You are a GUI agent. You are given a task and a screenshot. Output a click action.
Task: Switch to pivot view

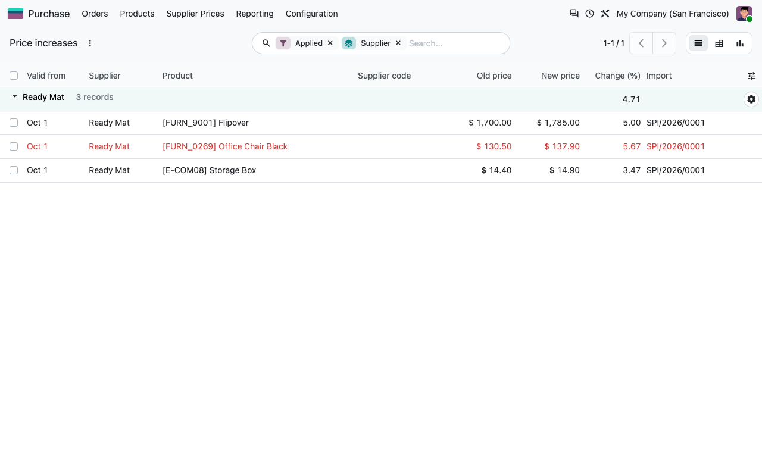click(719, 43)
